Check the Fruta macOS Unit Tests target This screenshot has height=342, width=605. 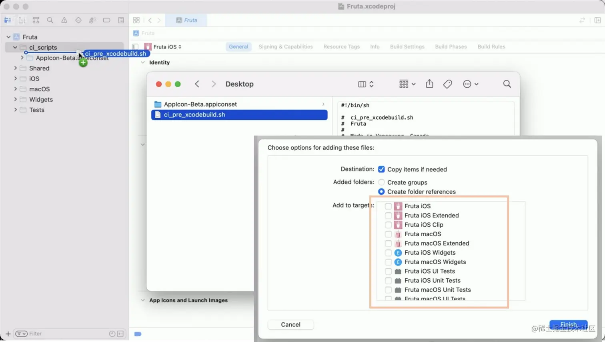pyautogui.click(x=388, y=290)
